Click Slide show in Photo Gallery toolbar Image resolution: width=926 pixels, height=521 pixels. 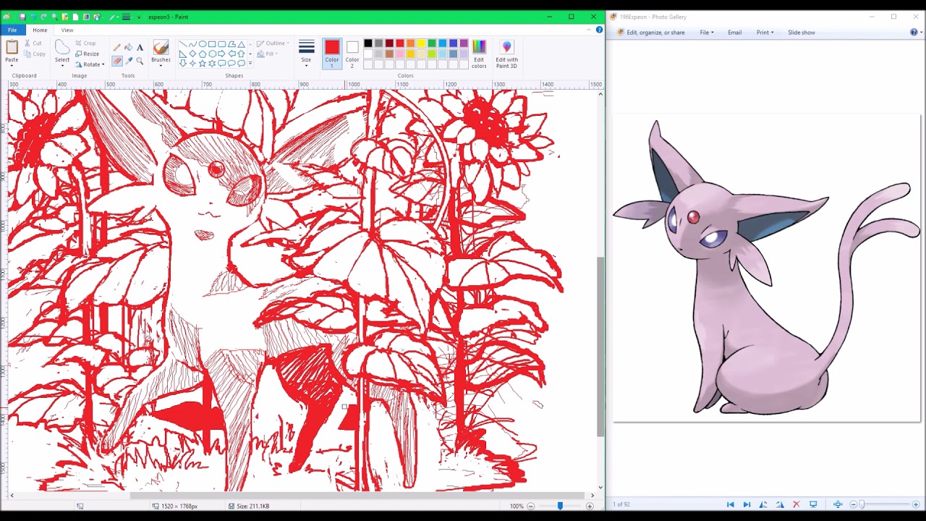tap(802, 32)
